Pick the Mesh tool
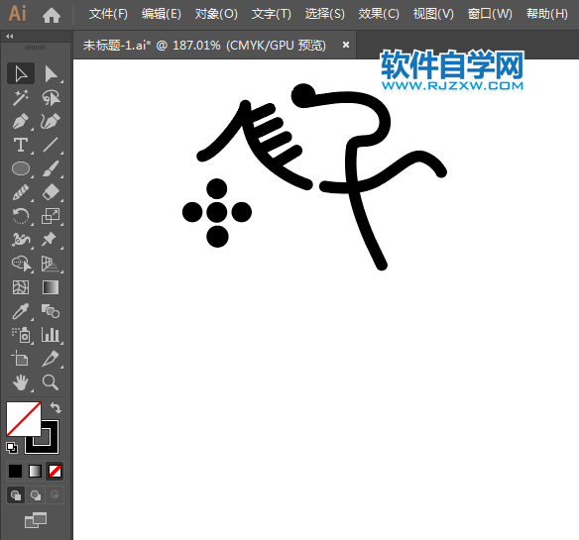This screenshot has height=540, width=579. (21, 287)
